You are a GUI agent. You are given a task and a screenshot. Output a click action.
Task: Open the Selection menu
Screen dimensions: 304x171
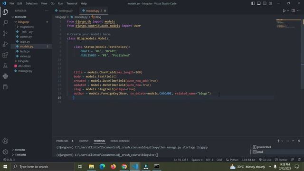click(32, 3)
